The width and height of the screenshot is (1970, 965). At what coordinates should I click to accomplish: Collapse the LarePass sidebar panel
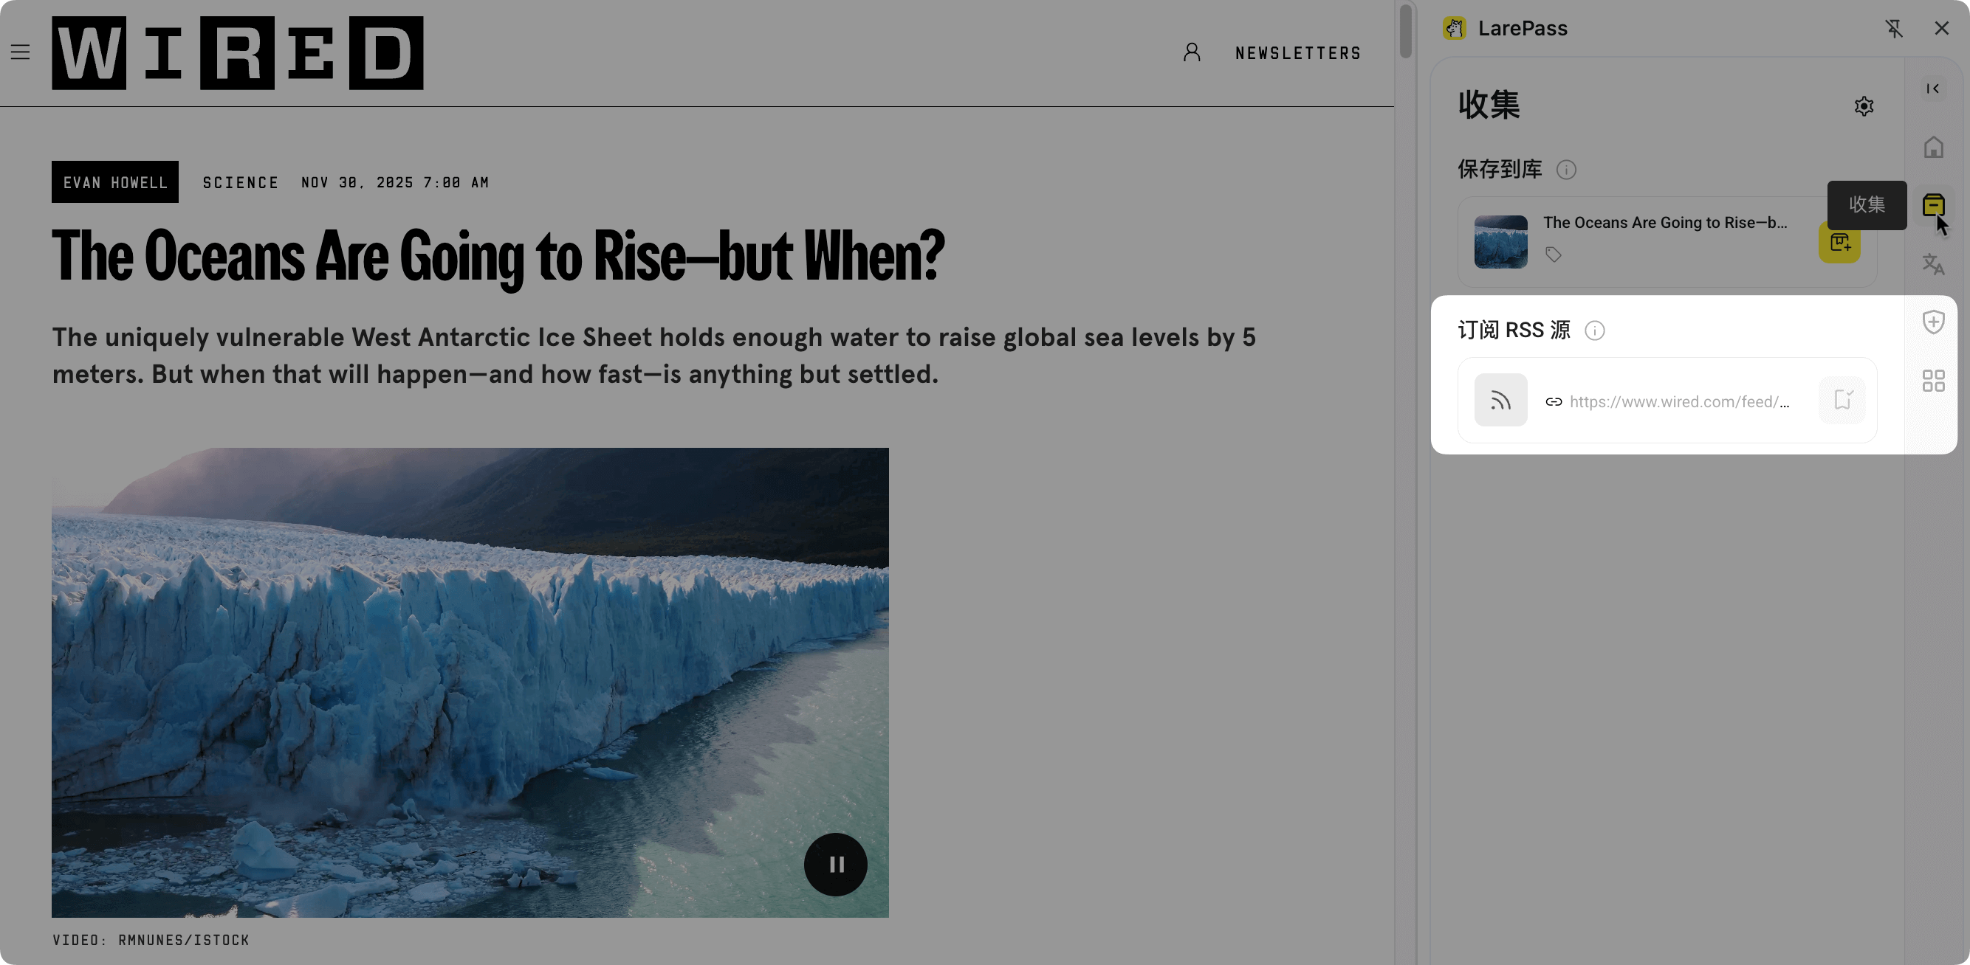pyautogui.click(x=1932, y=89)
